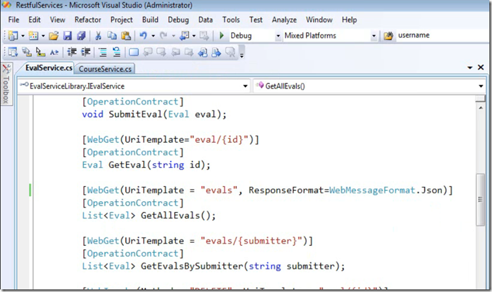492x292 pixels.
Task: Undo the last edit with the Undo arrow
Action: (x=143, y=36)
